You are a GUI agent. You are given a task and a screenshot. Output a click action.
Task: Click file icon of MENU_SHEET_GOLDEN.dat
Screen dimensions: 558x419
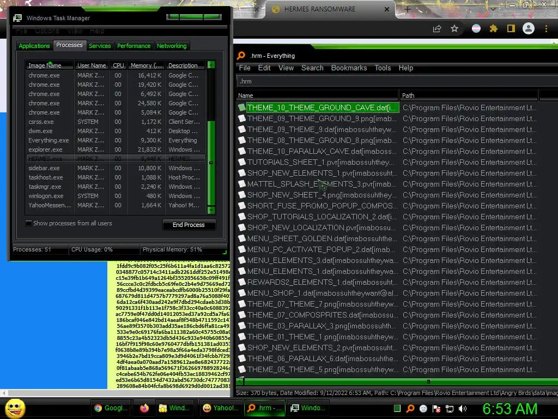[x=242, y=239]
